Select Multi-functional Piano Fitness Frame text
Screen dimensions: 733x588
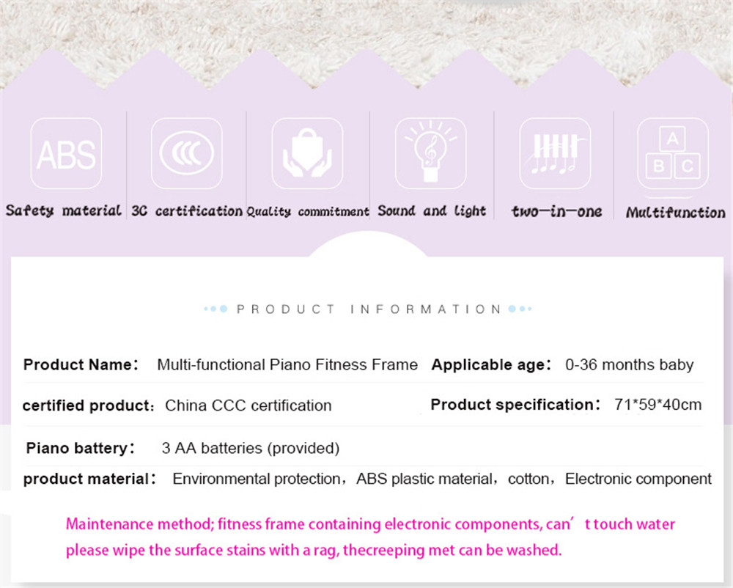287,364
